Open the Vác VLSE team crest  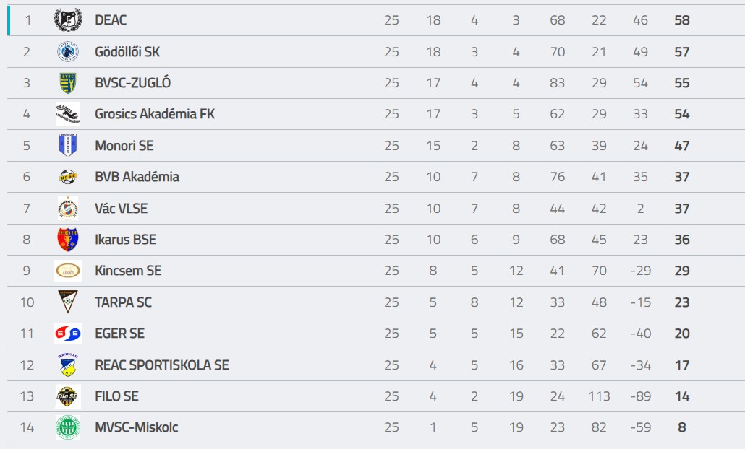[68, 209]
